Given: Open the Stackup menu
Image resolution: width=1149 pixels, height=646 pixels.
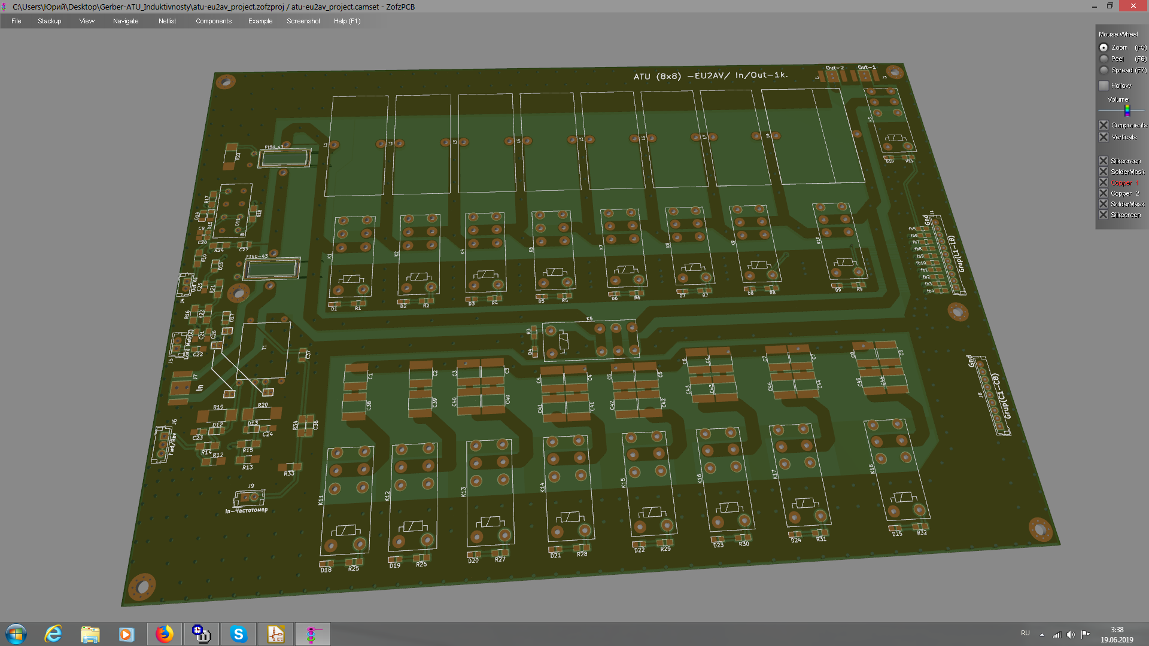Looking at the screenshot, I should [x=49, y=21].
